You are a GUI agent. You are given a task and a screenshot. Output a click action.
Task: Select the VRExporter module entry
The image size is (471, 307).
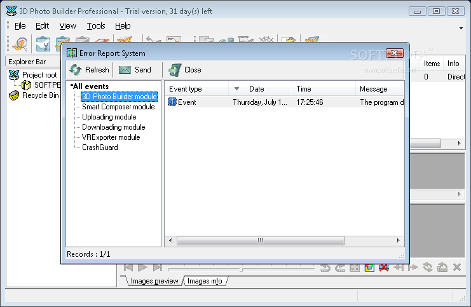pyautogui.click(x=111, y=137)
